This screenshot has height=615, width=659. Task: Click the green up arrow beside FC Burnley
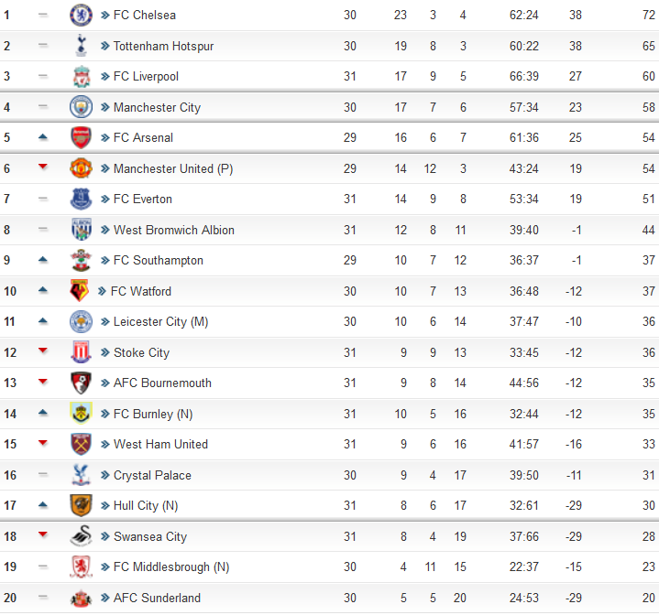43,413
